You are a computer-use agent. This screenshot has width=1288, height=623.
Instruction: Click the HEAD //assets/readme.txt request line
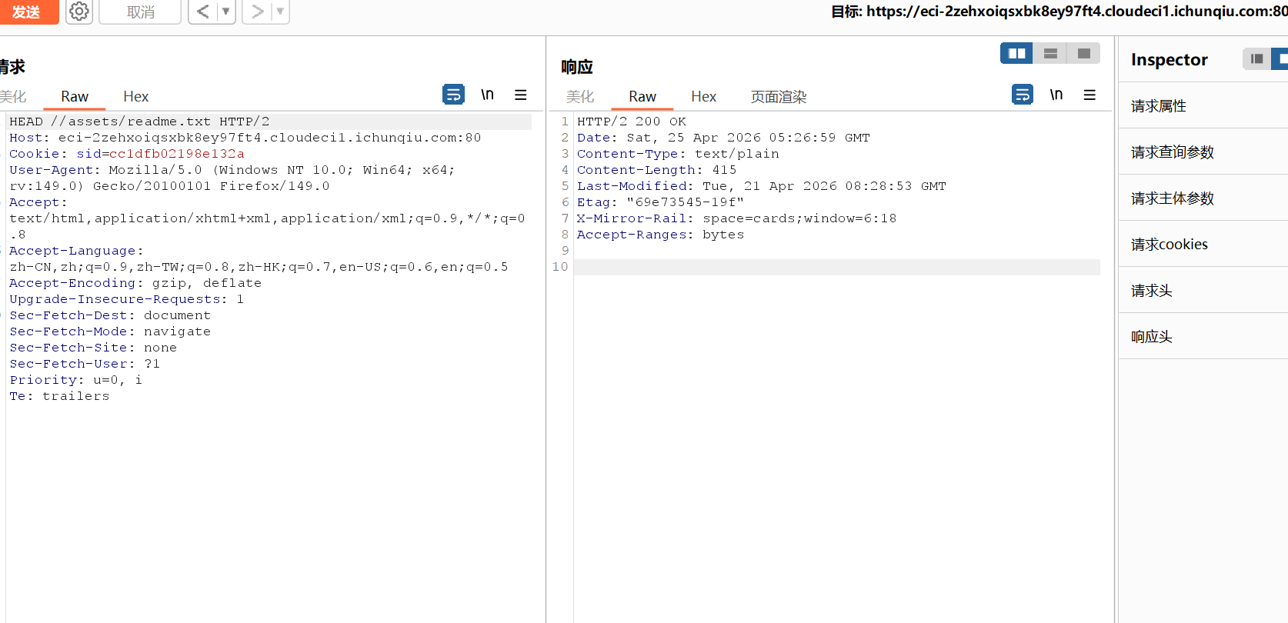click(139, 122)
